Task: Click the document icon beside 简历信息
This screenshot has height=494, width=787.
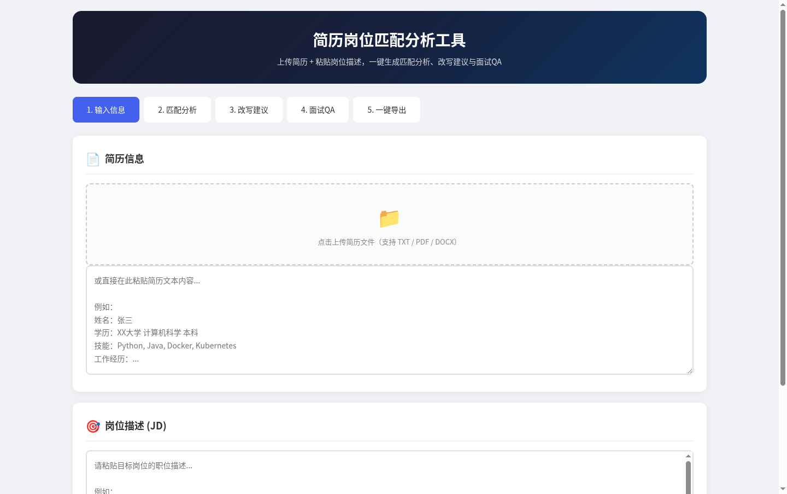Action: point(93,159)
